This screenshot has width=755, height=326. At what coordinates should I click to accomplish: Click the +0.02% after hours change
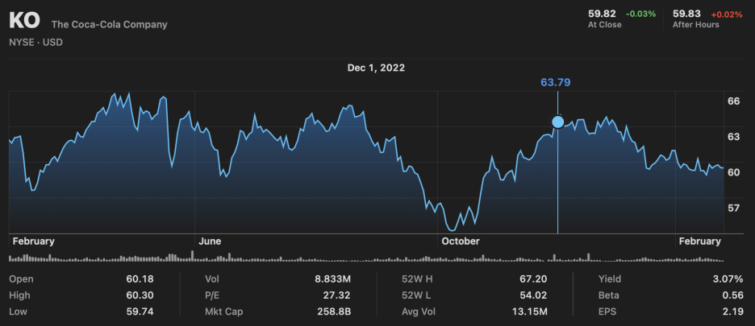click(727, 14)
